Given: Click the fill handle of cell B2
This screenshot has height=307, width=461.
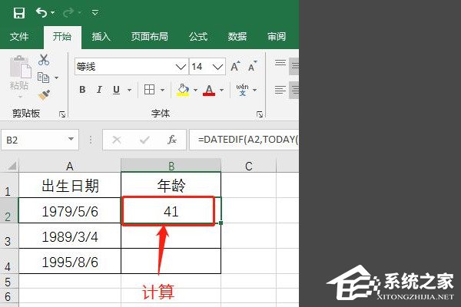Looking at the screenshot, I should pyautogui.click(x=221, y=223).
